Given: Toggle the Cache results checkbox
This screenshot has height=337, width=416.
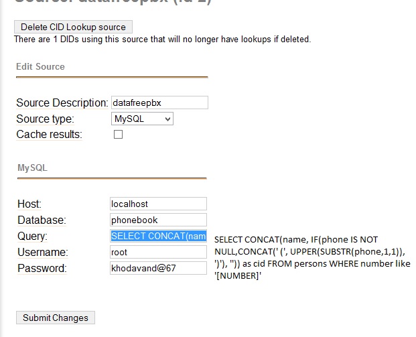Looking at the screenshot, I should click(118, 134).
